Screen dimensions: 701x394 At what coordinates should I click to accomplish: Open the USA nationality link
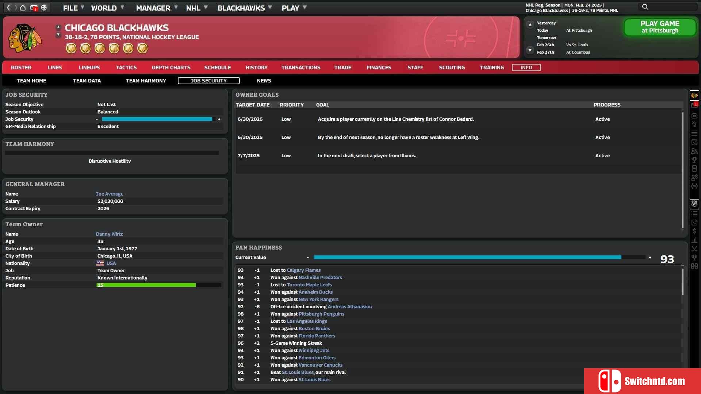111,263
